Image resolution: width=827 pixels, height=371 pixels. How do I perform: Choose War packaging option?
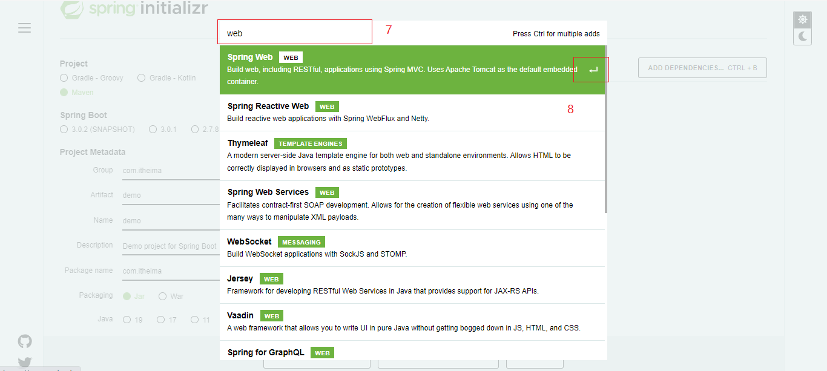pyautogui.click(x=163, y=297)
